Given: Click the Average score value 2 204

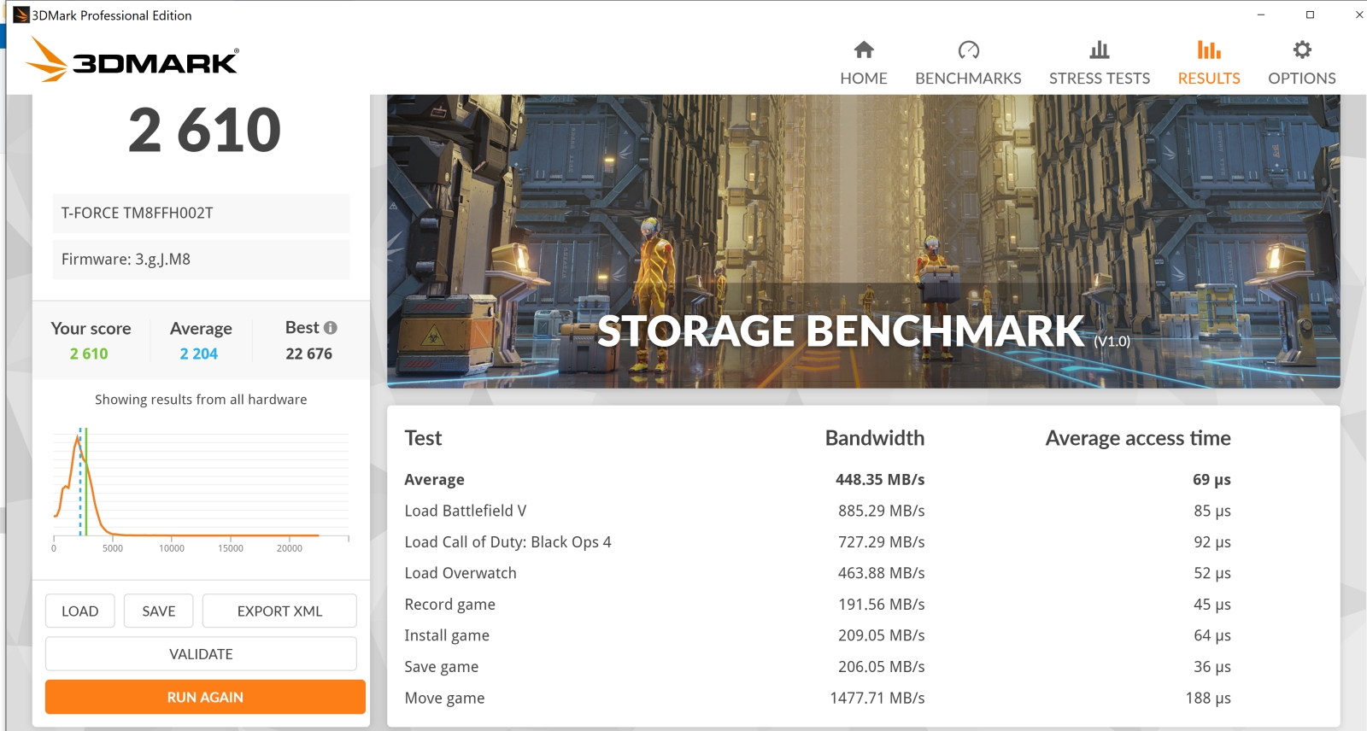Looking at the screenshot, I should 198,354.
